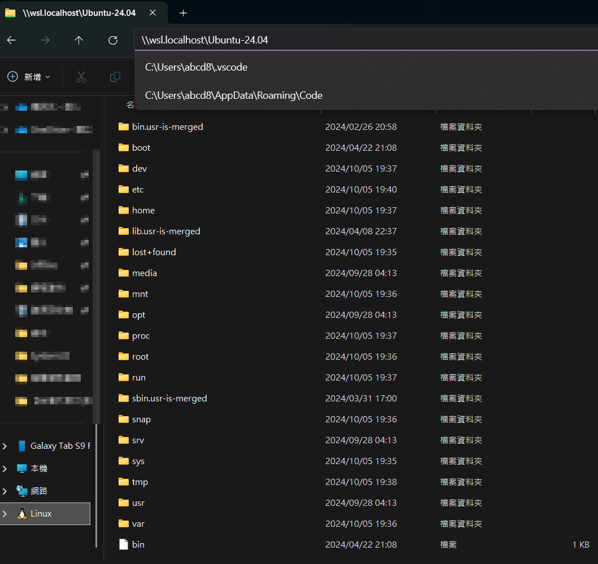Close the Ubuntu-24.04 tab
Image resolution: width=598 pixels, height=564 pixels.
point(153,13)
